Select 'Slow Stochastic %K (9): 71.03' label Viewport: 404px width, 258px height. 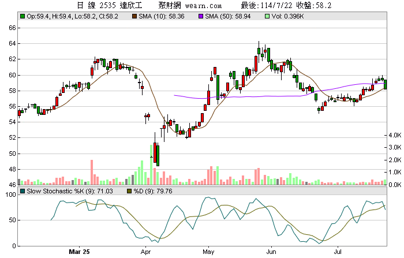pyautogui.click(x=70, y=191)
